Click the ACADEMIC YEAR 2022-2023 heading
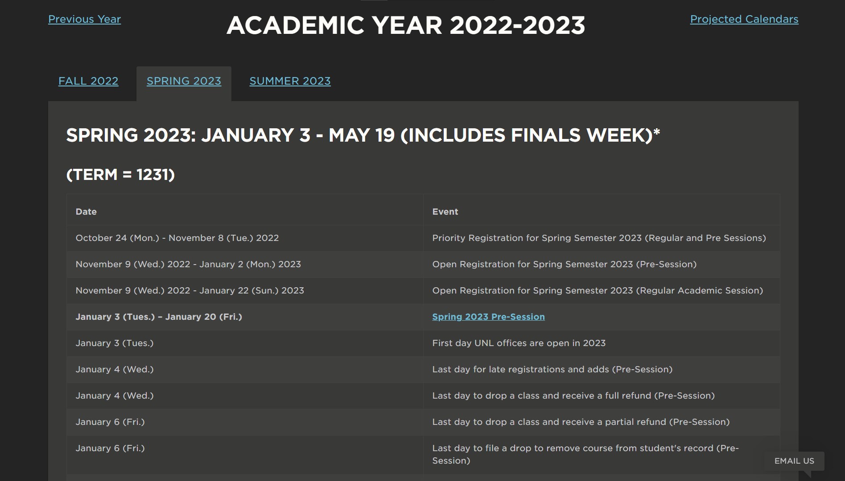 tap(406, 27)
